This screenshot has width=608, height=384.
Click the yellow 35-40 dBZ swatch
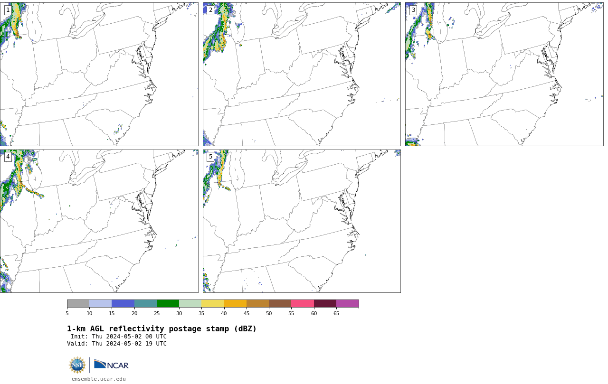point(213,304)
